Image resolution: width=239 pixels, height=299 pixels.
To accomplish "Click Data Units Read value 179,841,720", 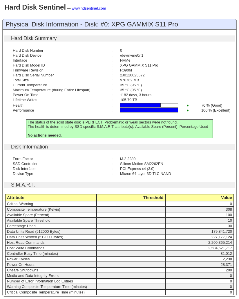I will (x=222, y=232).
